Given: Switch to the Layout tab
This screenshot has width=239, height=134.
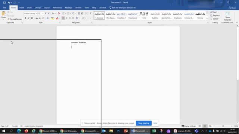Looking at the screenshot, I should 47,7.
